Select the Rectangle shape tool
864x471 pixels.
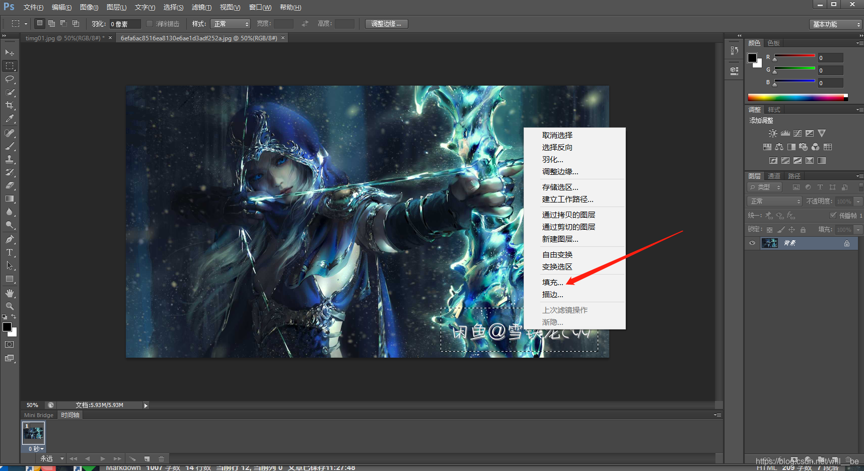[x=10, y=279]
